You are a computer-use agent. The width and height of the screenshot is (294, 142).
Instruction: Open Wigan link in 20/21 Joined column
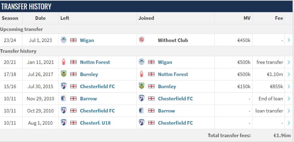[x=165, y=62]
